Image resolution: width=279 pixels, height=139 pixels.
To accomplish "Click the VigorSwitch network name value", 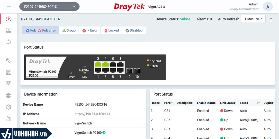I will click(83, 123).
